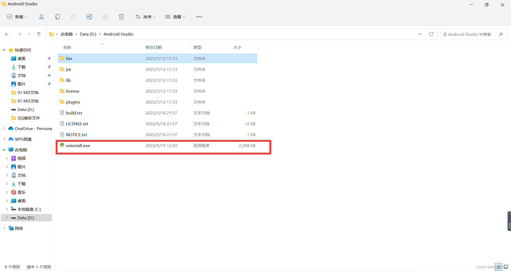Switch to details view icon in status bar

[498, 267]
